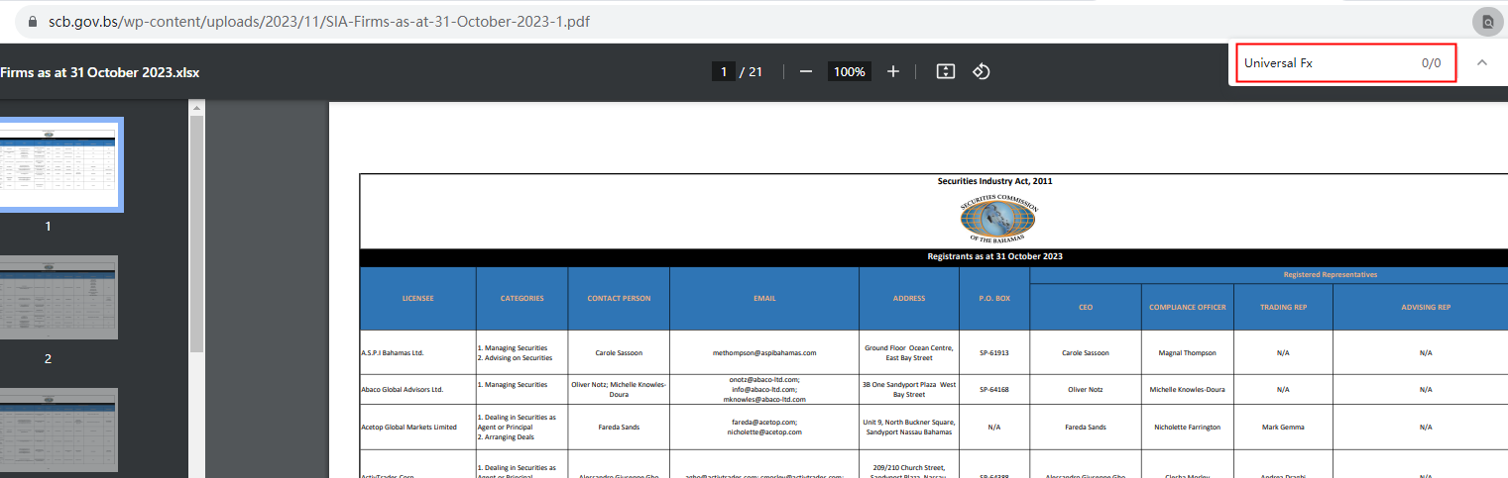Click the CONTACT PERSON column header
Viewport: 1508px width, 478px height.
(x=619, y=298)
